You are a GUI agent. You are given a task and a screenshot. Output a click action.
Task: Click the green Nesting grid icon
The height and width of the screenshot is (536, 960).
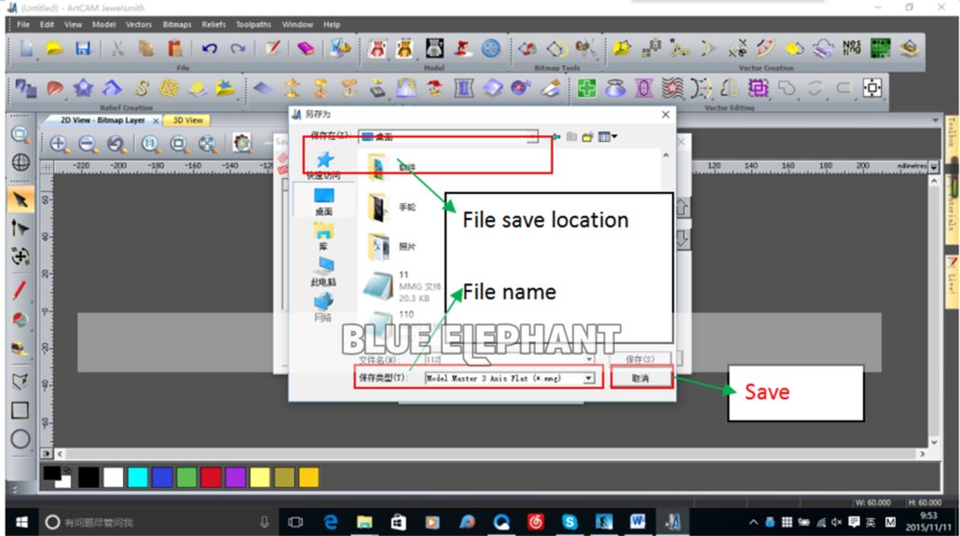[881, 48]
